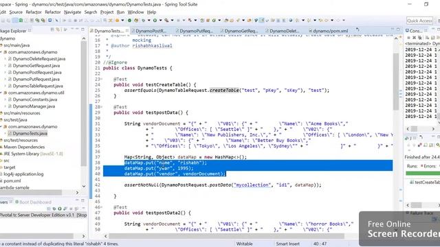Image resolution: width=440 pixels, height=247 pixels.
Task: Expand DynamoDeleteRequest.java tree node
Action: click(5, 59)
